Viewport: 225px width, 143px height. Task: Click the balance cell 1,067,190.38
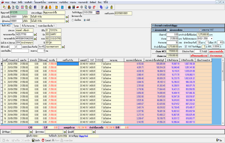pos(188,64)
